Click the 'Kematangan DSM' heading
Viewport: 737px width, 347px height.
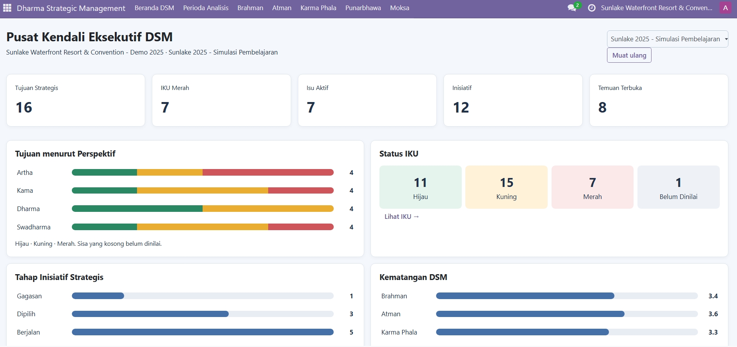tap(413, 277)
